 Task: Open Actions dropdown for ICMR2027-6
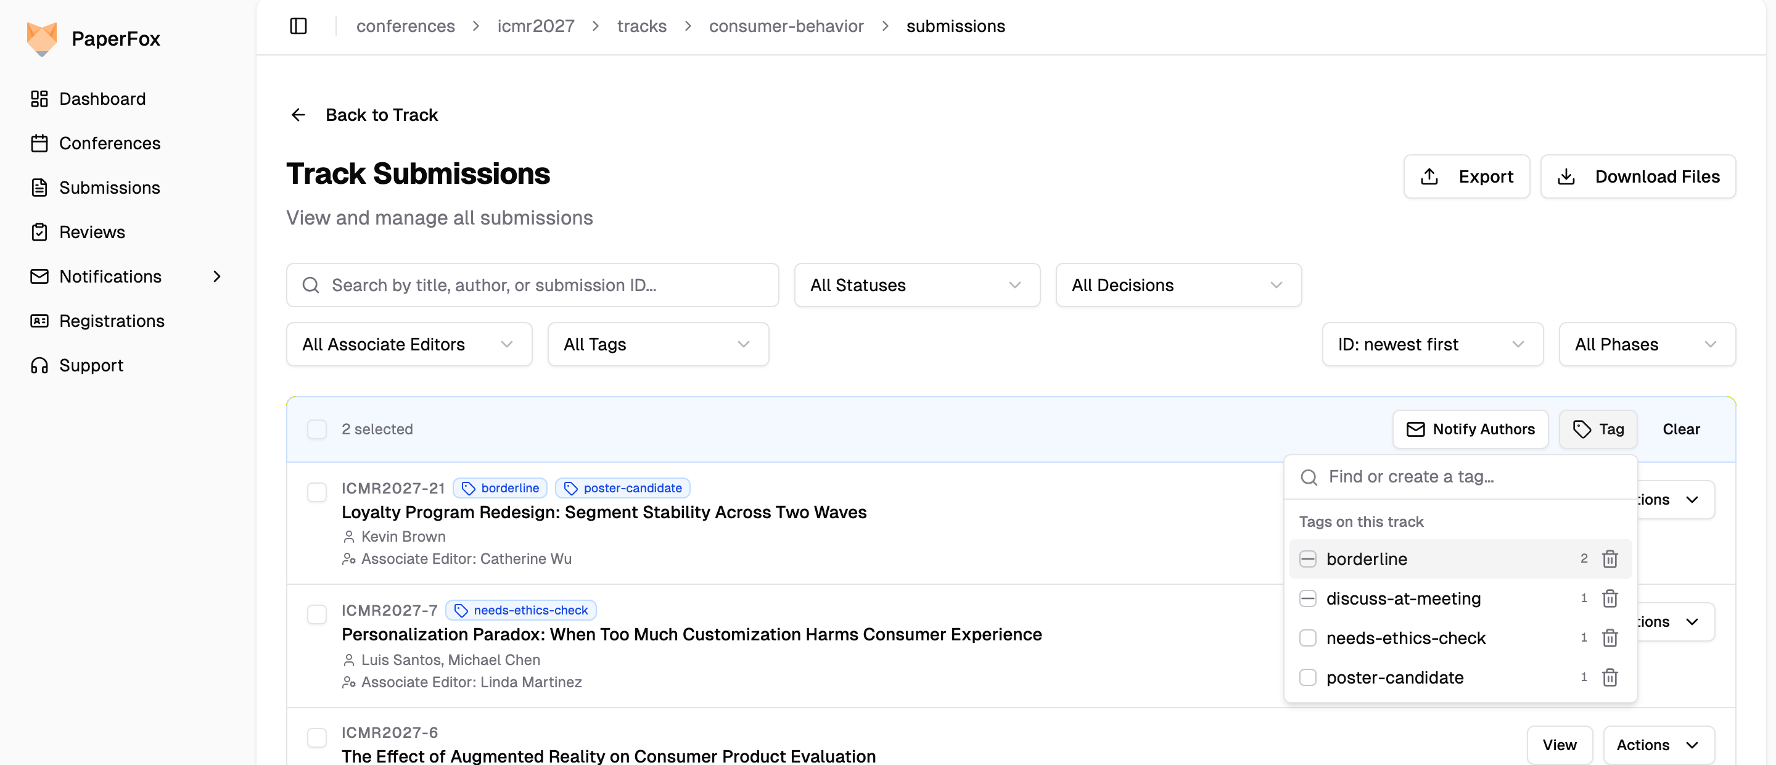(x=1658, y=745)
